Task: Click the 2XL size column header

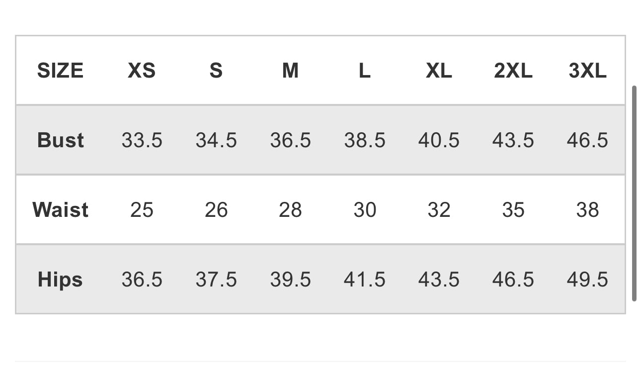Action: pyautogui.click(x=513, y=71)
